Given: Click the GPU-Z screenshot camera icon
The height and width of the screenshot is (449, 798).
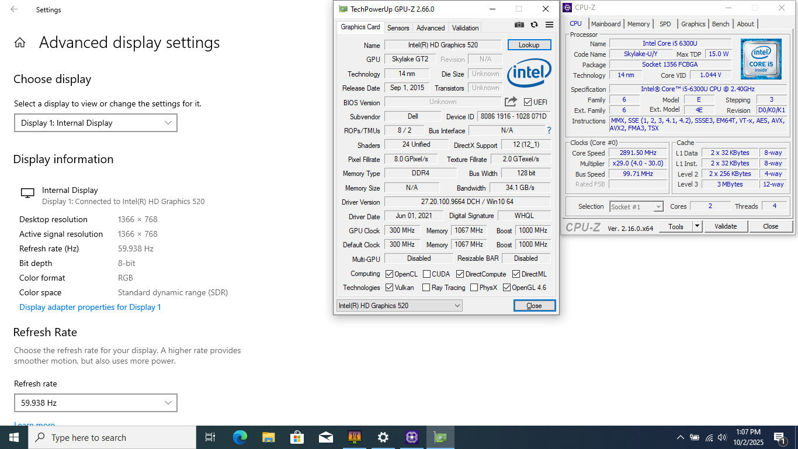Looking at the screenshot, I should point(519,25).
